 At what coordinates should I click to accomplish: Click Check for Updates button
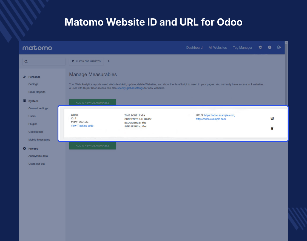tap(86, 61)
